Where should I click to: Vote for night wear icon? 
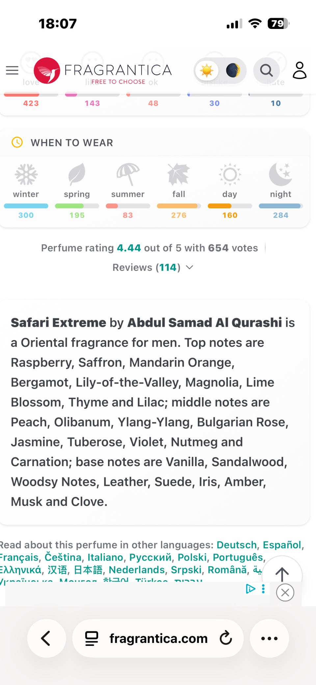click(280, 174)
